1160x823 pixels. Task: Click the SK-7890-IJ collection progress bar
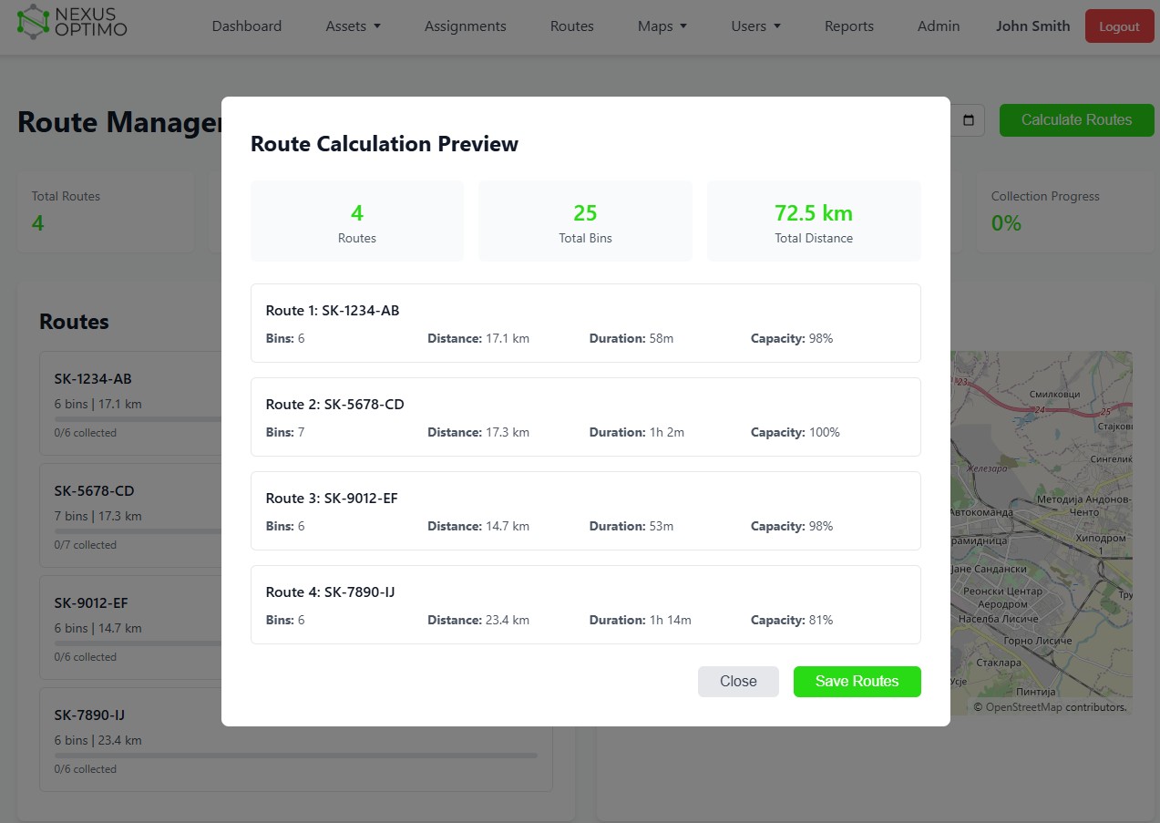click(296, 755)
